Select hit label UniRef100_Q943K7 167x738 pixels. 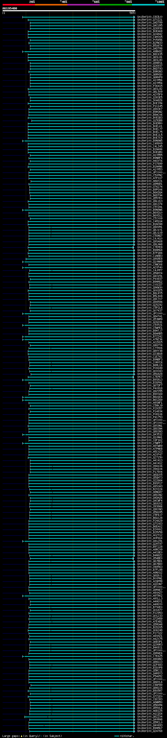(x=150, y=109)
